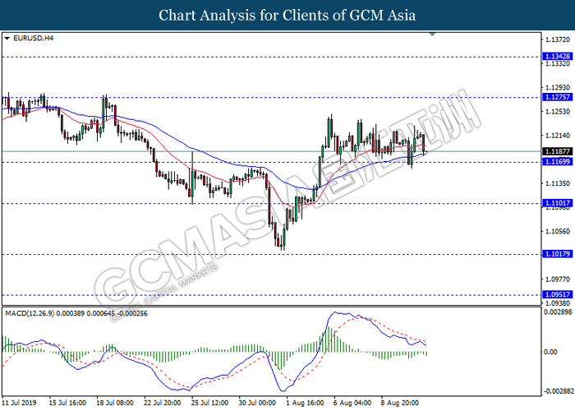The width and height of the screenshot is (575, 411).
Task: Select the 1.10179 price level tag
Action: [557, 254]
